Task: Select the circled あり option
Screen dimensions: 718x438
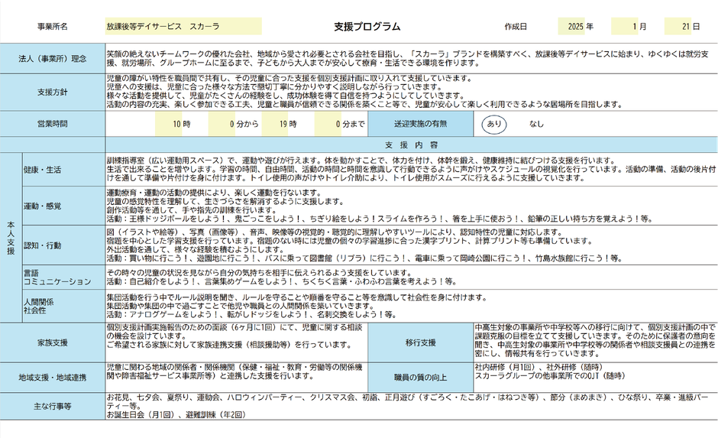Action: tap(494, 124)
